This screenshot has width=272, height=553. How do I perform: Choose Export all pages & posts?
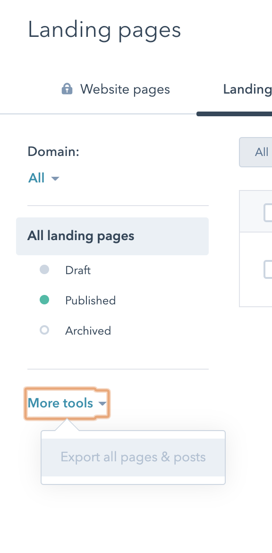point(133,458)
